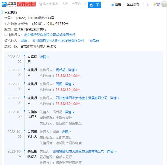Expand 详情 for 立案信息 entry
The height and width of the screenshot is (166, 167).
click(44, 57)
